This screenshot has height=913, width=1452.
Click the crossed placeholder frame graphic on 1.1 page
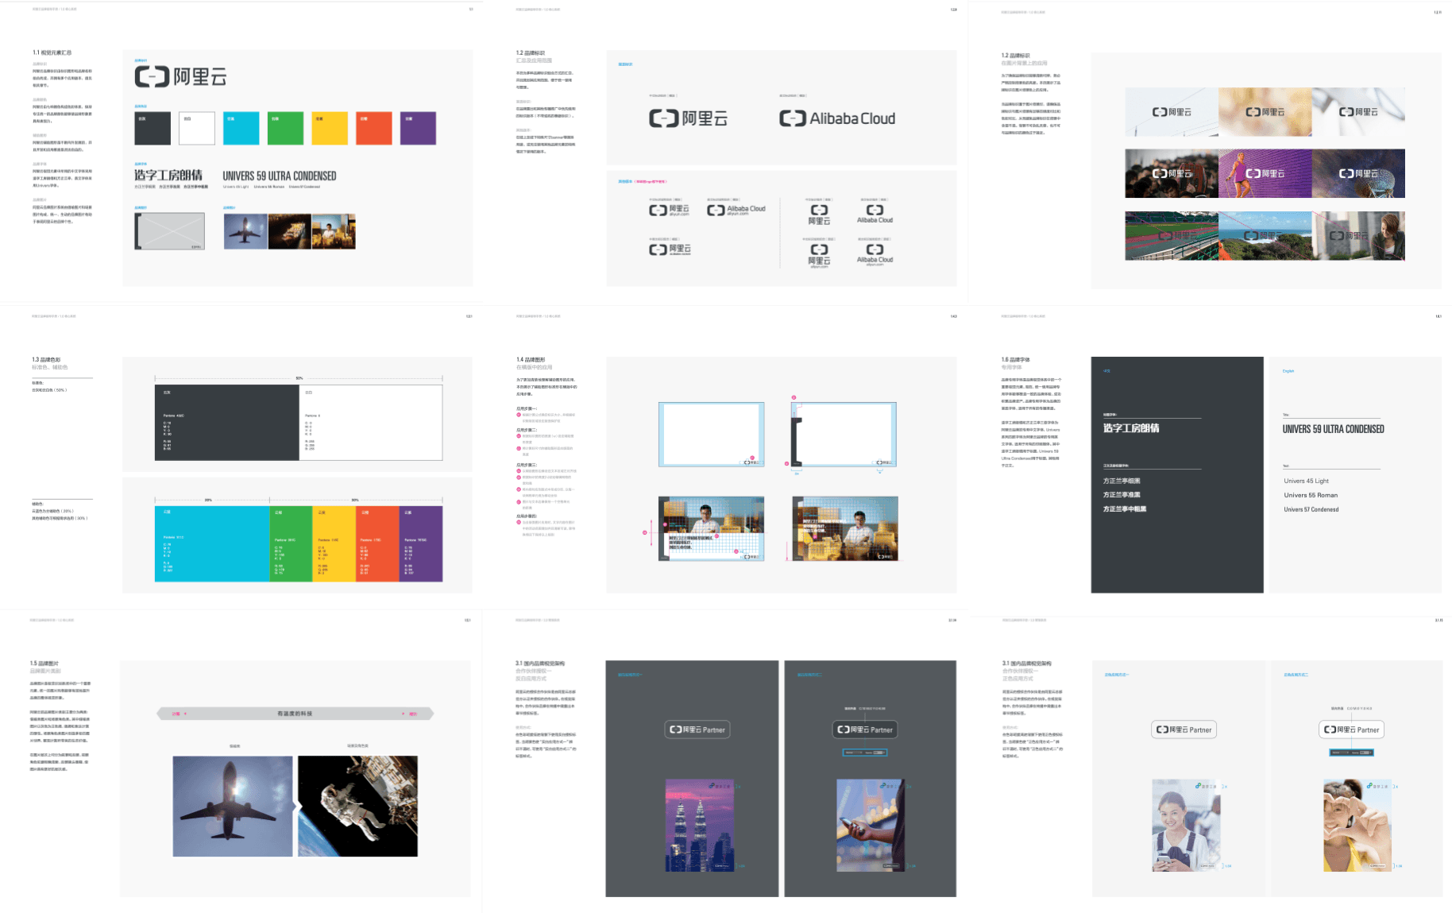pyautogui.click(x=169, y=231)
